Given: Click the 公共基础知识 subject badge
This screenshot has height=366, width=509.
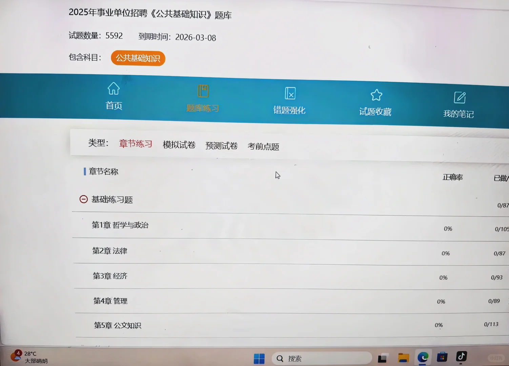Looking at the screenshot, I should tap(138, 58).
